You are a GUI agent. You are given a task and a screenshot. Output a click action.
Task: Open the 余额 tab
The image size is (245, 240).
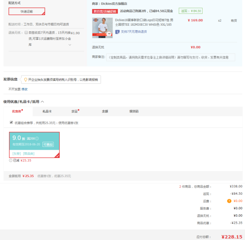pos(105,111)
